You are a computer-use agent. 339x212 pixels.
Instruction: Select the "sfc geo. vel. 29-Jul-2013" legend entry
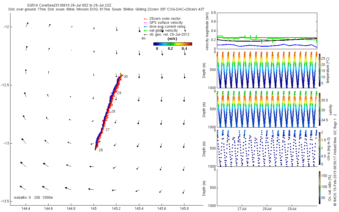(169, 34)
